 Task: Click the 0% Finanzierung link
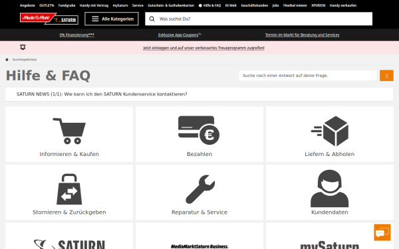[77, 35]
